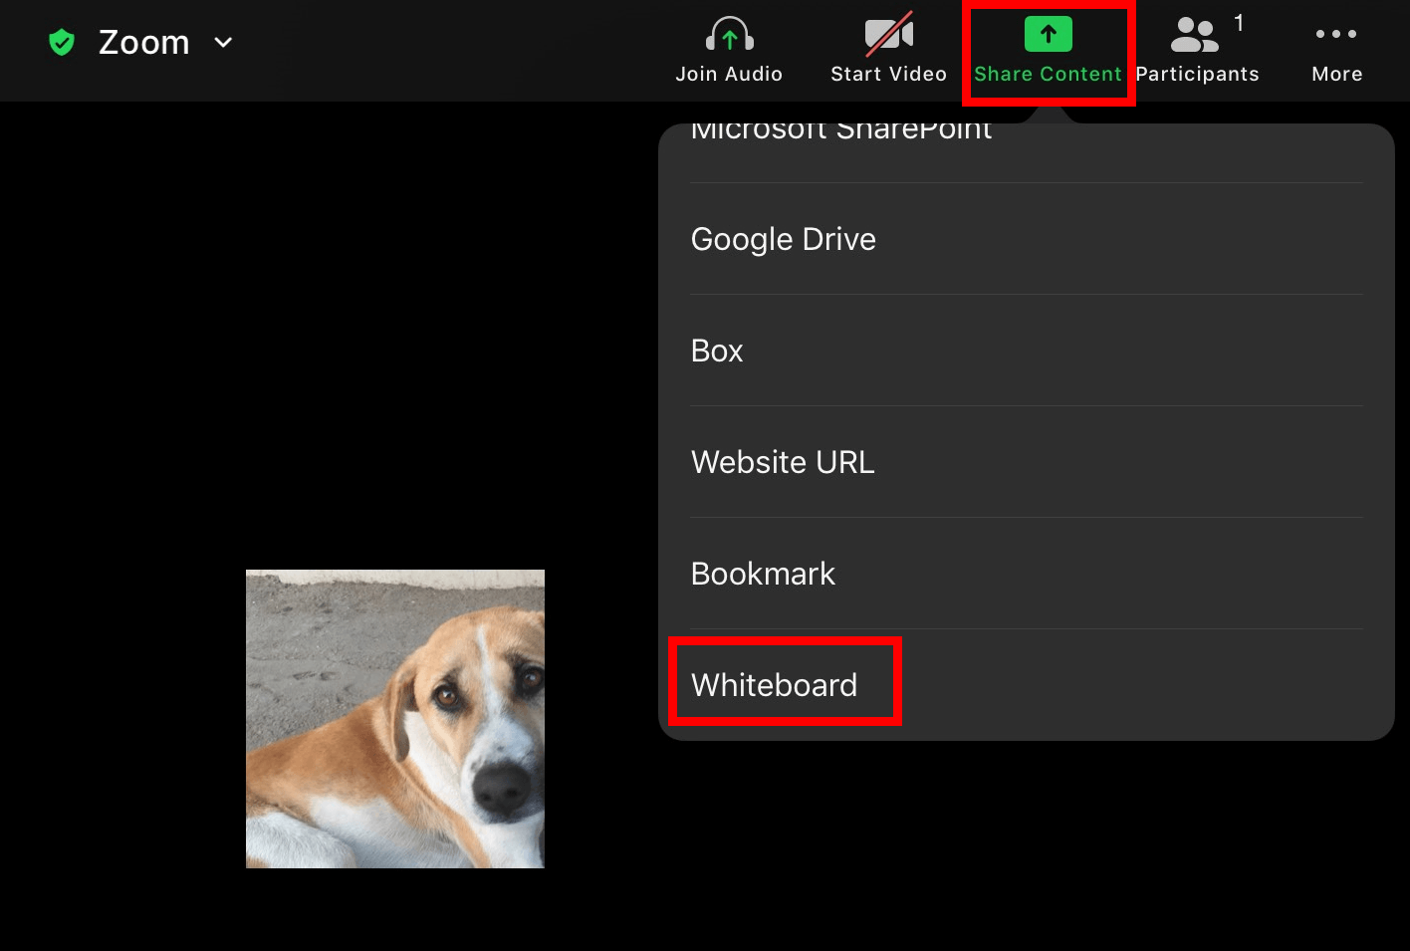The height and width of the screenshot is (951, 1410).
Task: Choose Box as share source
Action: click(x=717, y=351)
